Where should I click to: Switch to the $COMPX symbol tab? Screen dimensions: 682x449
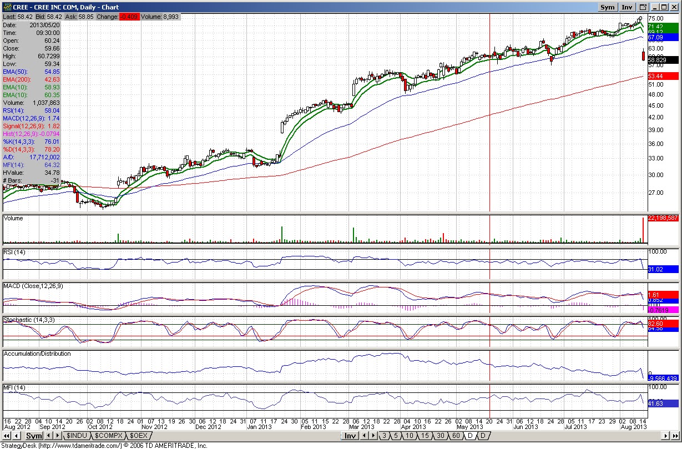click(108, 436)
